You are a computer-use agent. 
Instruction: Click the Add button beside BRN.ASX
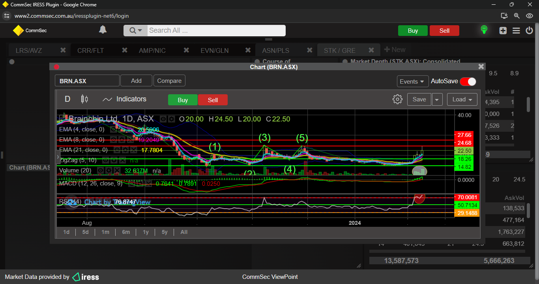point(136,80)
